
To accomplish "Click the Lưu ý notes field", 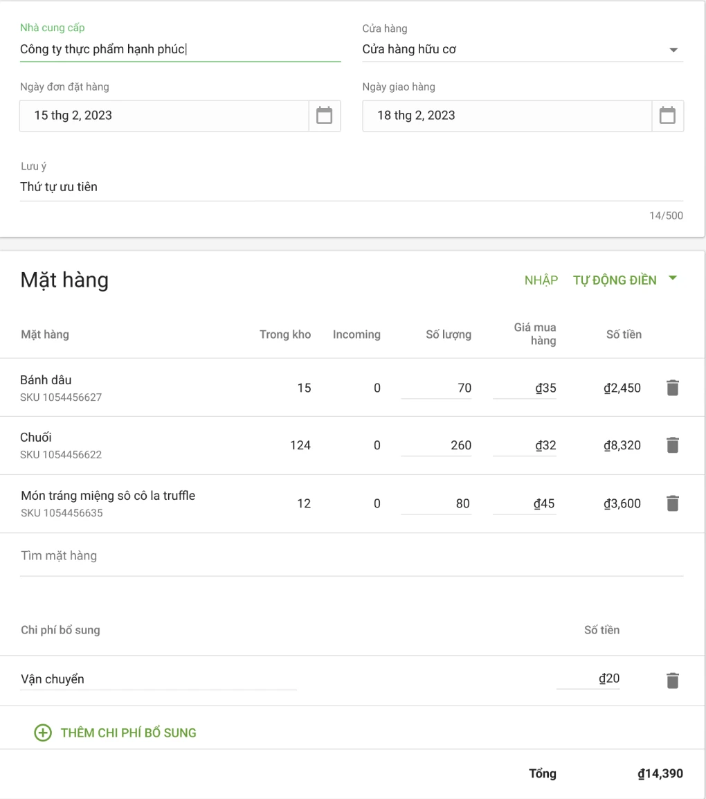I will point(351,186).
